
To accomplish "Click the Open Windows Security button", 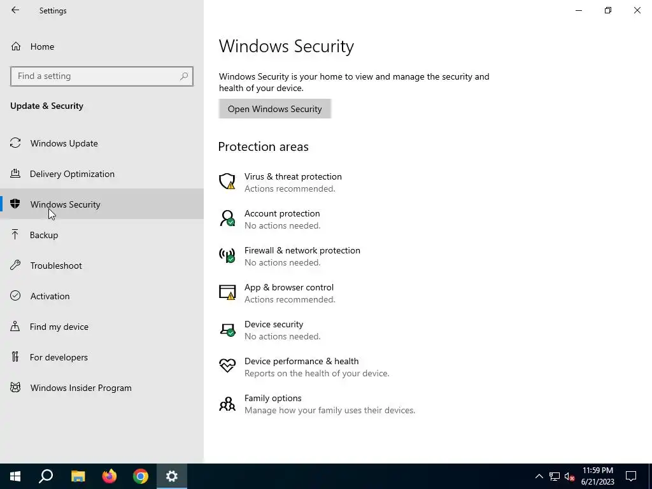I will click(275, 108).
